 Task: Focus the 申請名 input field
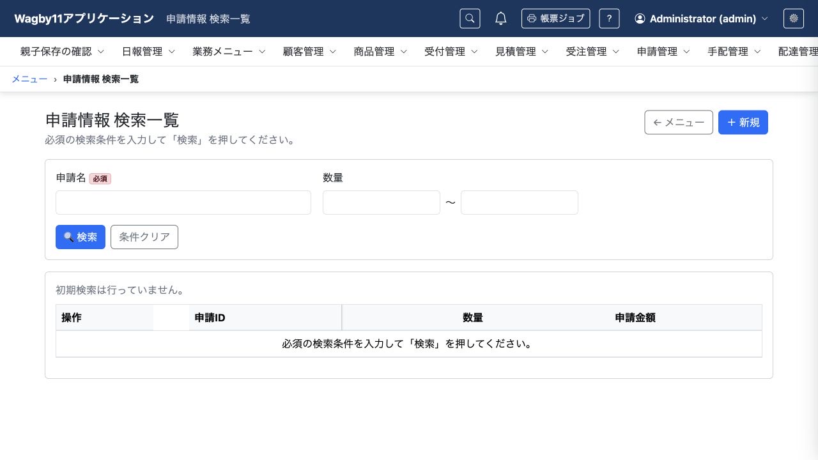(183, 203)
